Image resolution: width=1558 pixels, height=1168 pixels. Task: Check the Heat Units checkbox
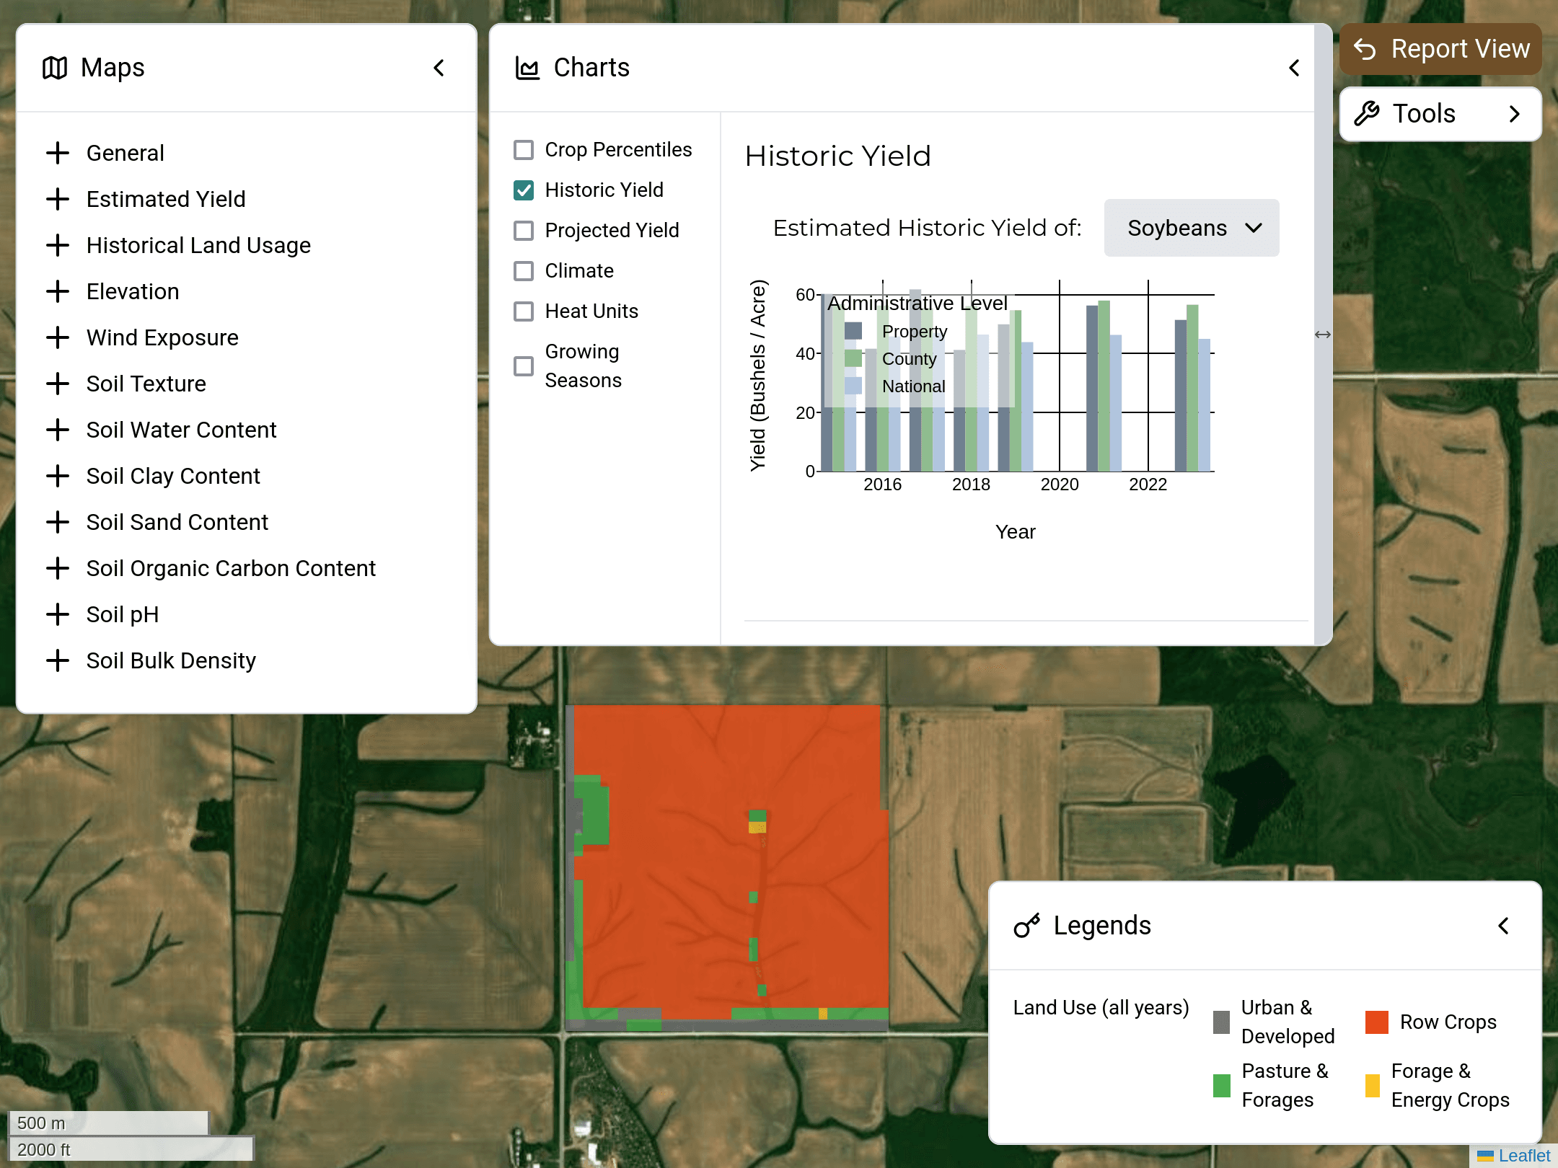[524, 311]
